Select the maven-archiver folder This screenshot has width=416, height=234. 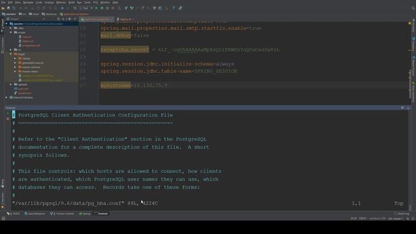point(29,67)
